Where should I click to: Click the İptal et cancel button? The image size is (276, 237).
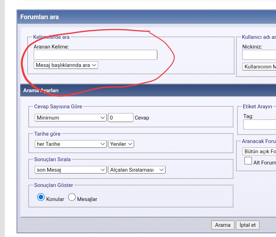coord(248,225)
